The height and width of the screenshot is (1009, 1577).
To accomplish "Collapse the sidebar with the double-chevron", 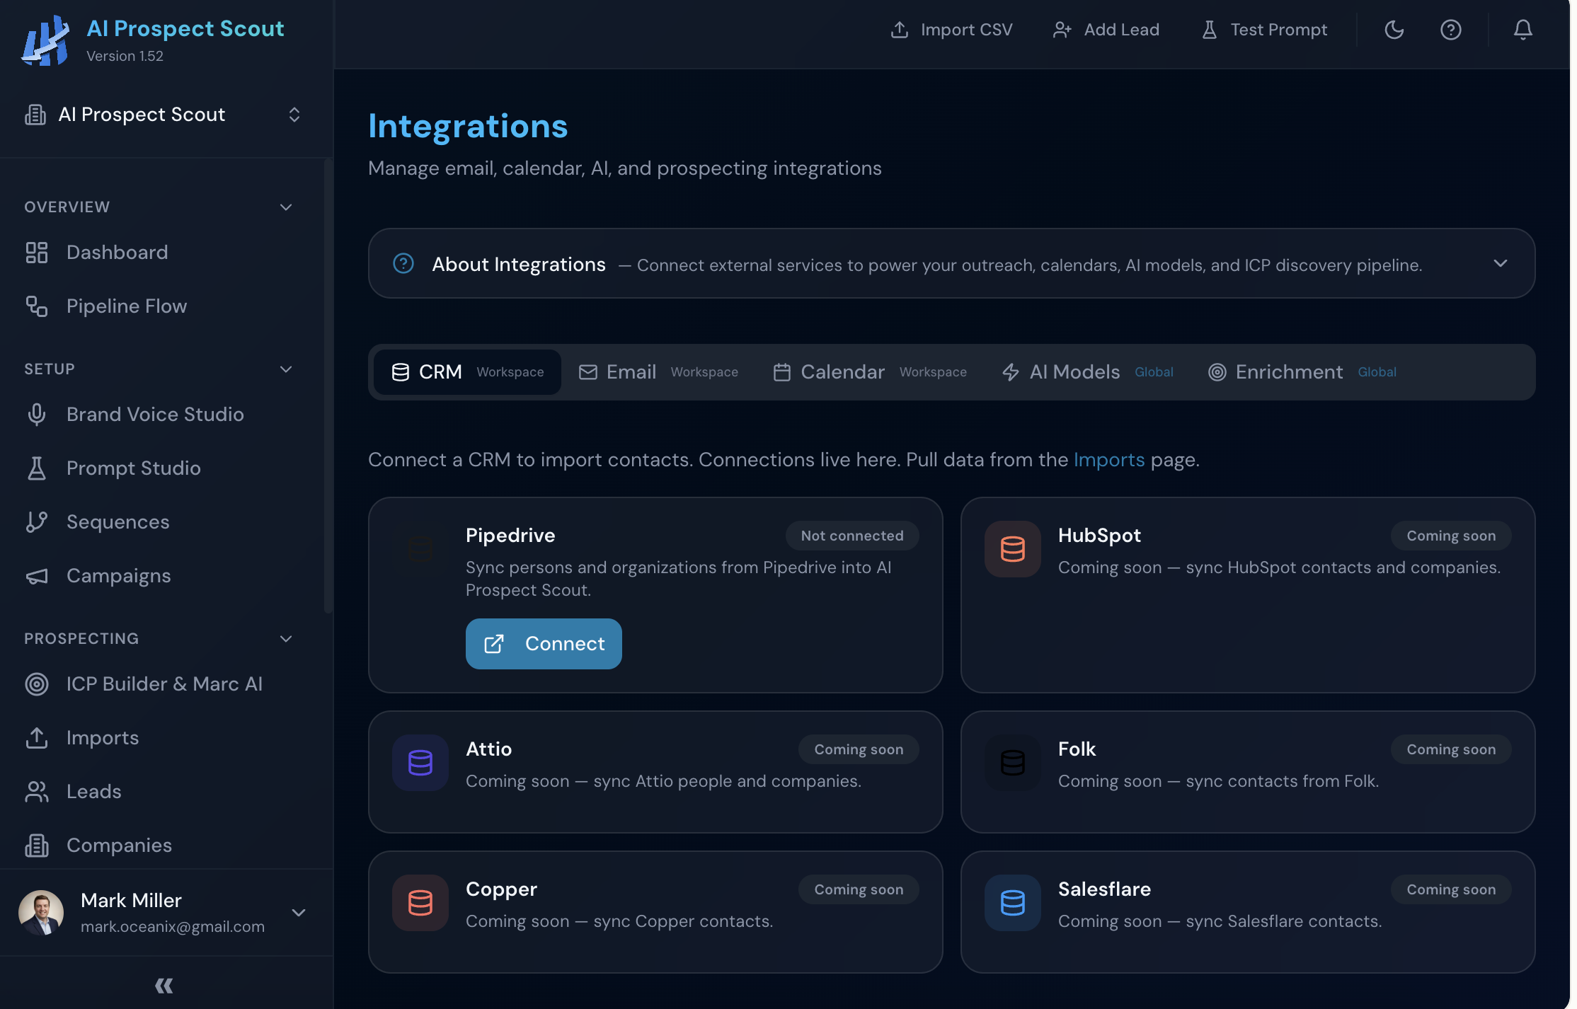I will [x=164, y=985].
